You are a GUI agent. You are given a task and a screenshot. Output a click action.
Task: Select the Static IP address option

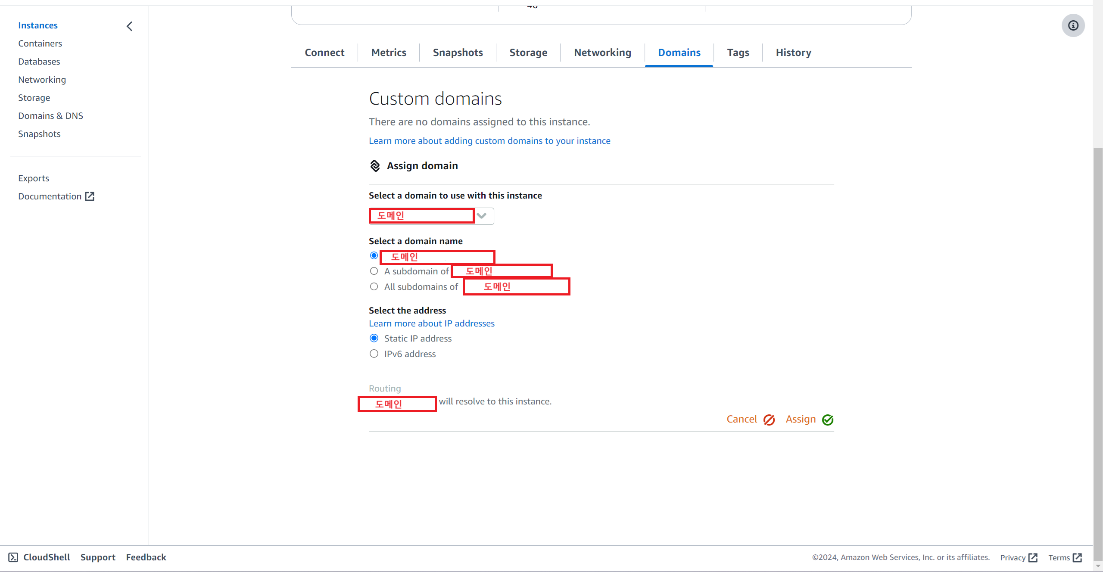[374, 339]
